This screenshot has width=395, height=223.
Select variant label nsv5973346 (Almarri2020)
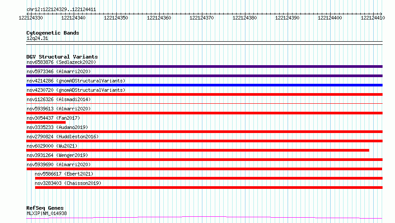[59, 71]
